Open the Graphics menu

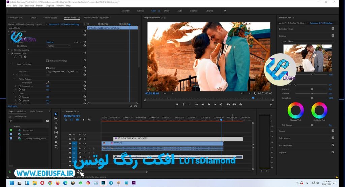[x=50, y=6]
